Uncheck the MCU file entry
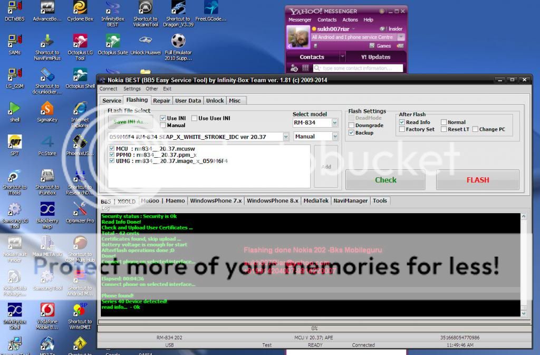 (x=112, y=148)
